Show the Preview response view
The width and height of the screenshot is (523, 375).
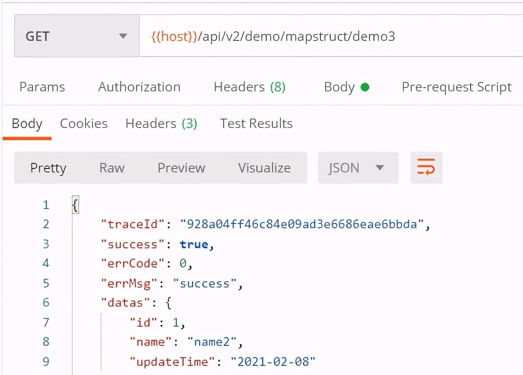(181, 168)
